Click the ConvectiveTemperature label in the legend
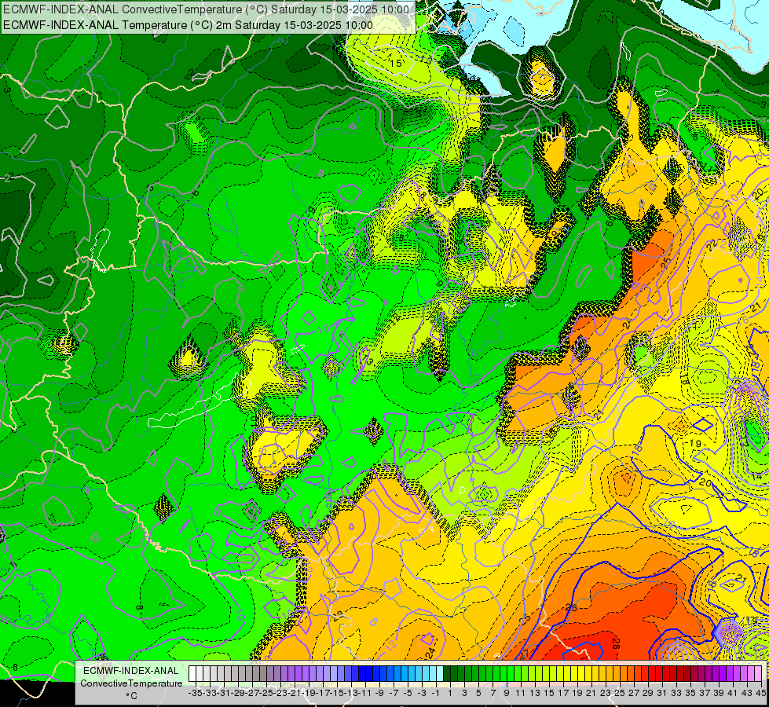Image resolution: width=769 pixels, height=707 pixels. (131, 683)
